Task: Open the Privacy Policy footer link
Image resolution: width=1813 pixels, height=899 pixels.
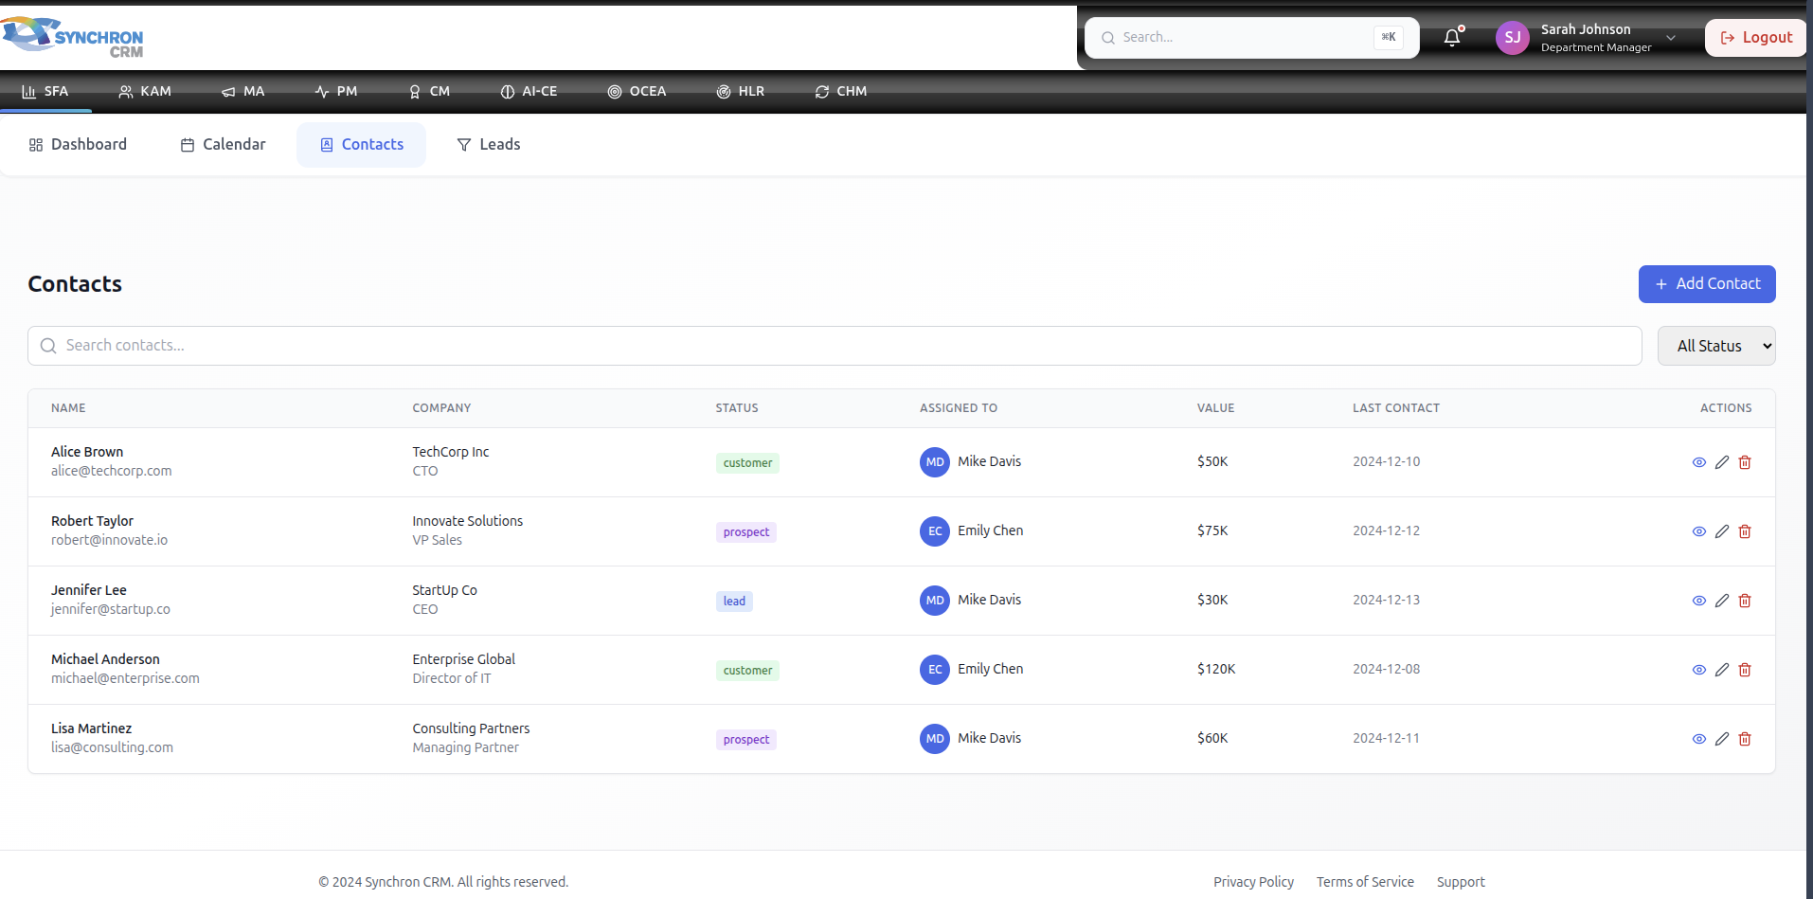Action: pyautogui.click(x=1253, y=882)
